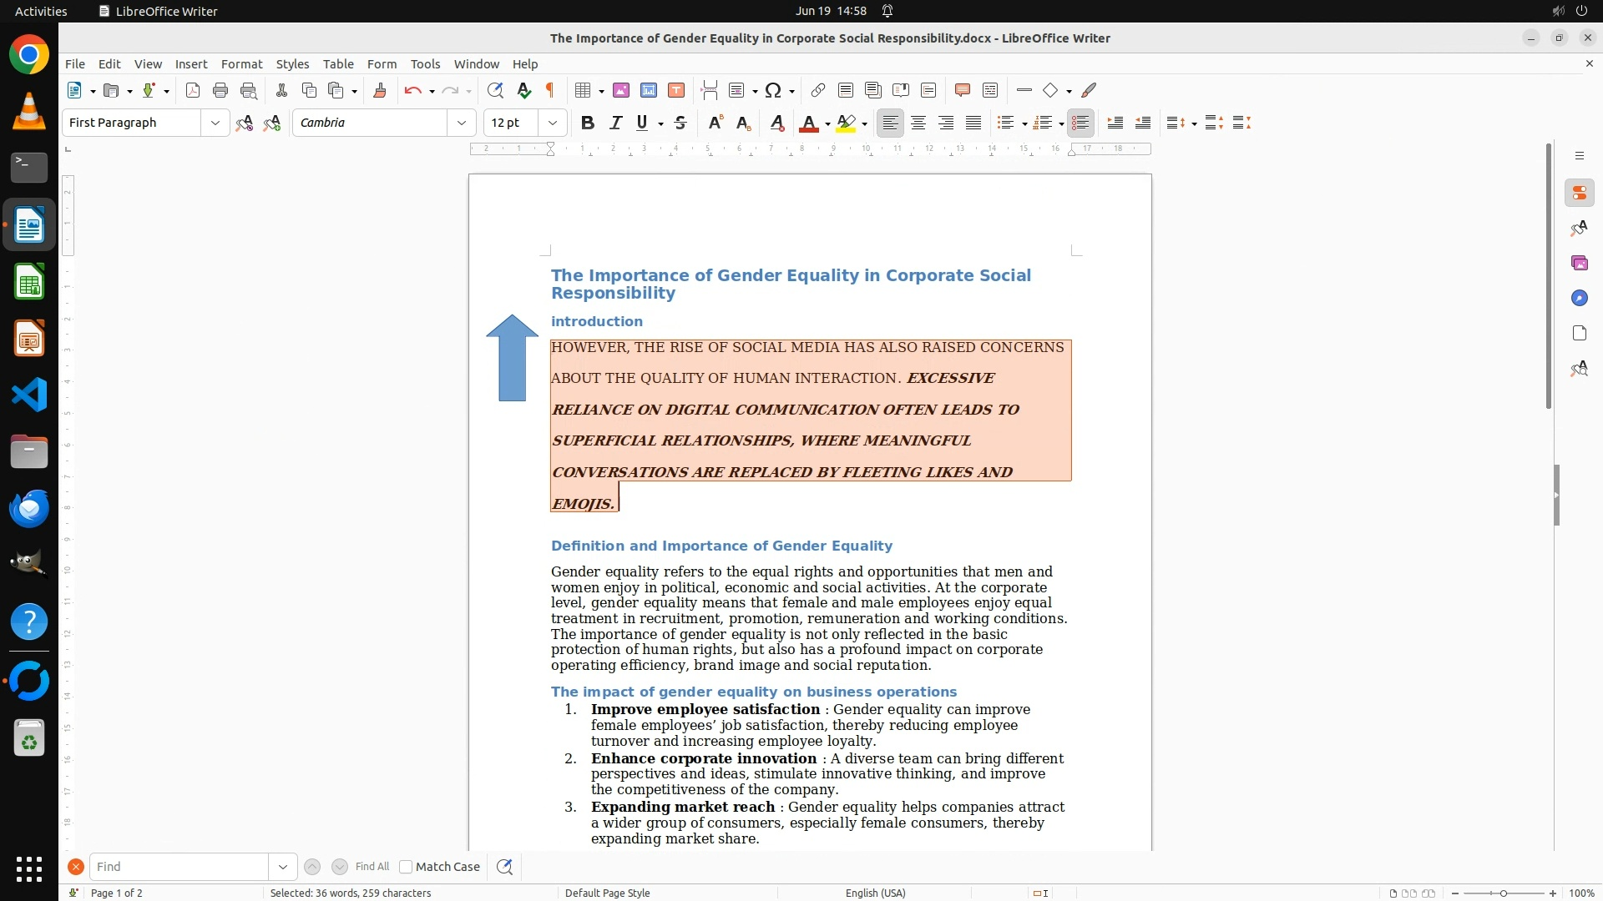Click the Justified alignment icon
The height and width of the screenshot is (901, 1603).
click(x=973, y=123)
